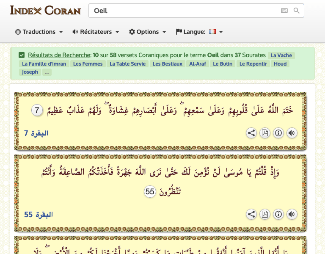Click the Résultats de Recherche link

point(59,55)
